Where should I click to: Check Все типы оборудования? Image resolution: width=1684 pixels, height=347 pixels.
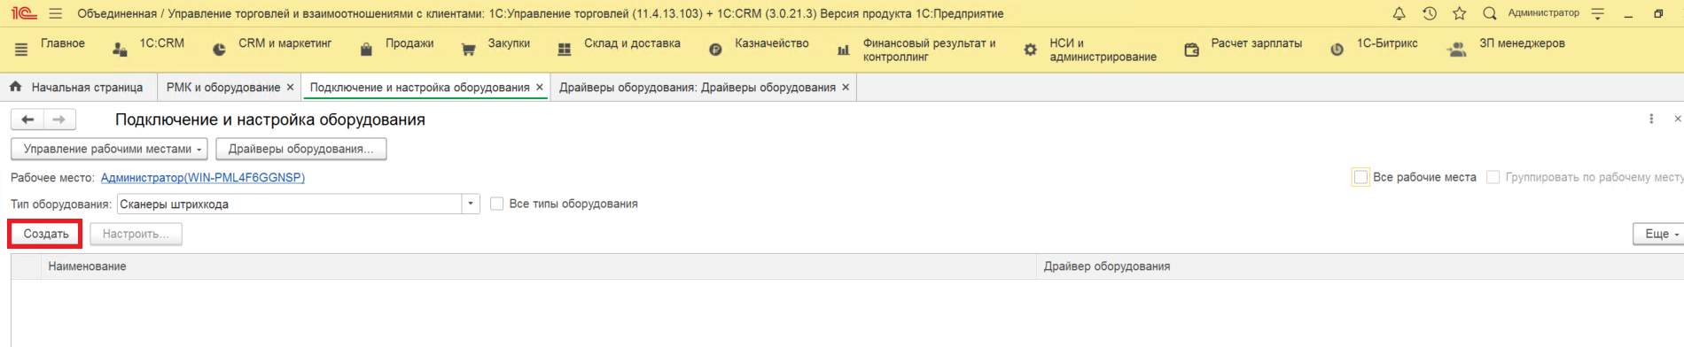point(497,204)
